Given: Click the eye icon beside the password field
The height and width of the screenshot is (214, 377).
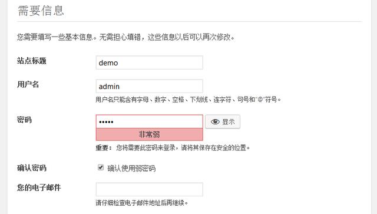Looking at the screenshot, I should coord(215,122).
